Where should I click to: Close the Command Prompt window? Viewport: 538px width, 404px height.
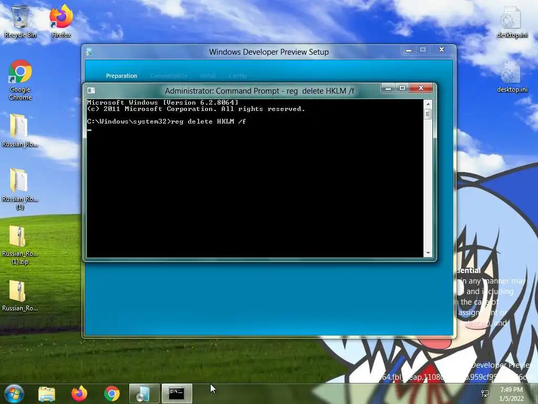(421, 88)
